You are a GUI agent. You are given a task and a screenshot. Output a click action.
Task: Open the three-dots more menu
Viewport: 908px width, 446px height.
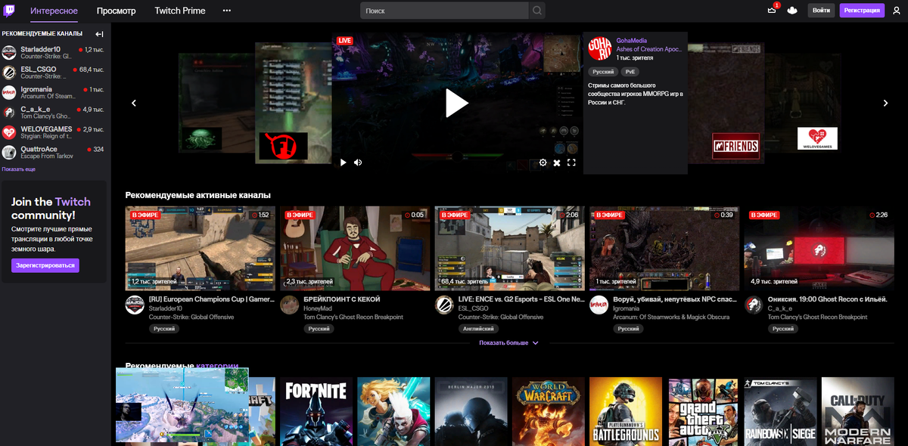227,11
